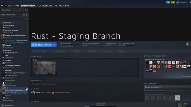Click the achievements medal icon
Screen dimensions: 191x107
(120, 45)
